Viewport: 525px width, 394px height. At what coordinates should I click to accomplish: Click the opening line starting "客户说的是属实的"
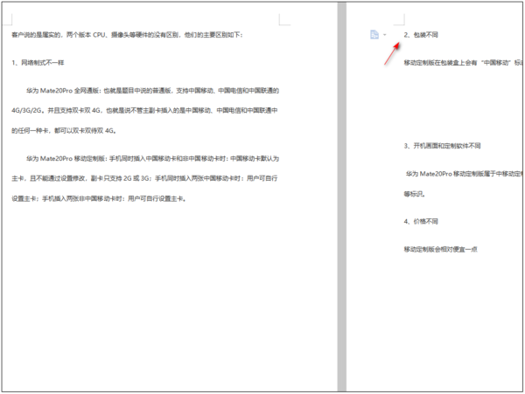[x=127, y=35]
